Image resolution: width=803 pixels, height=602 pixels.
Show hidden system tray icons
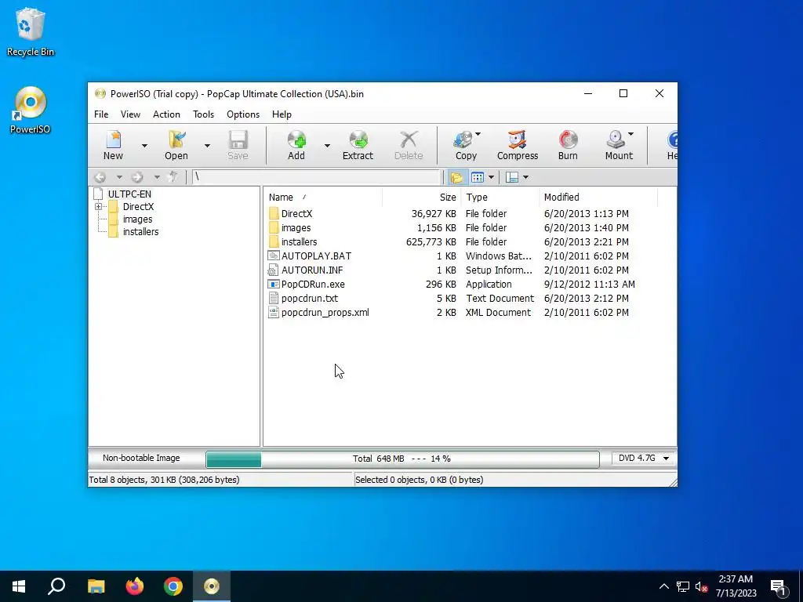coord(663,586)
